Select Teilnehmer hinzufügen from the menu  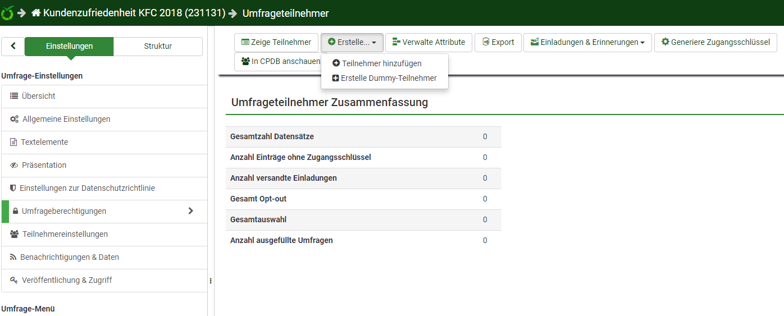tap(381, 63)
